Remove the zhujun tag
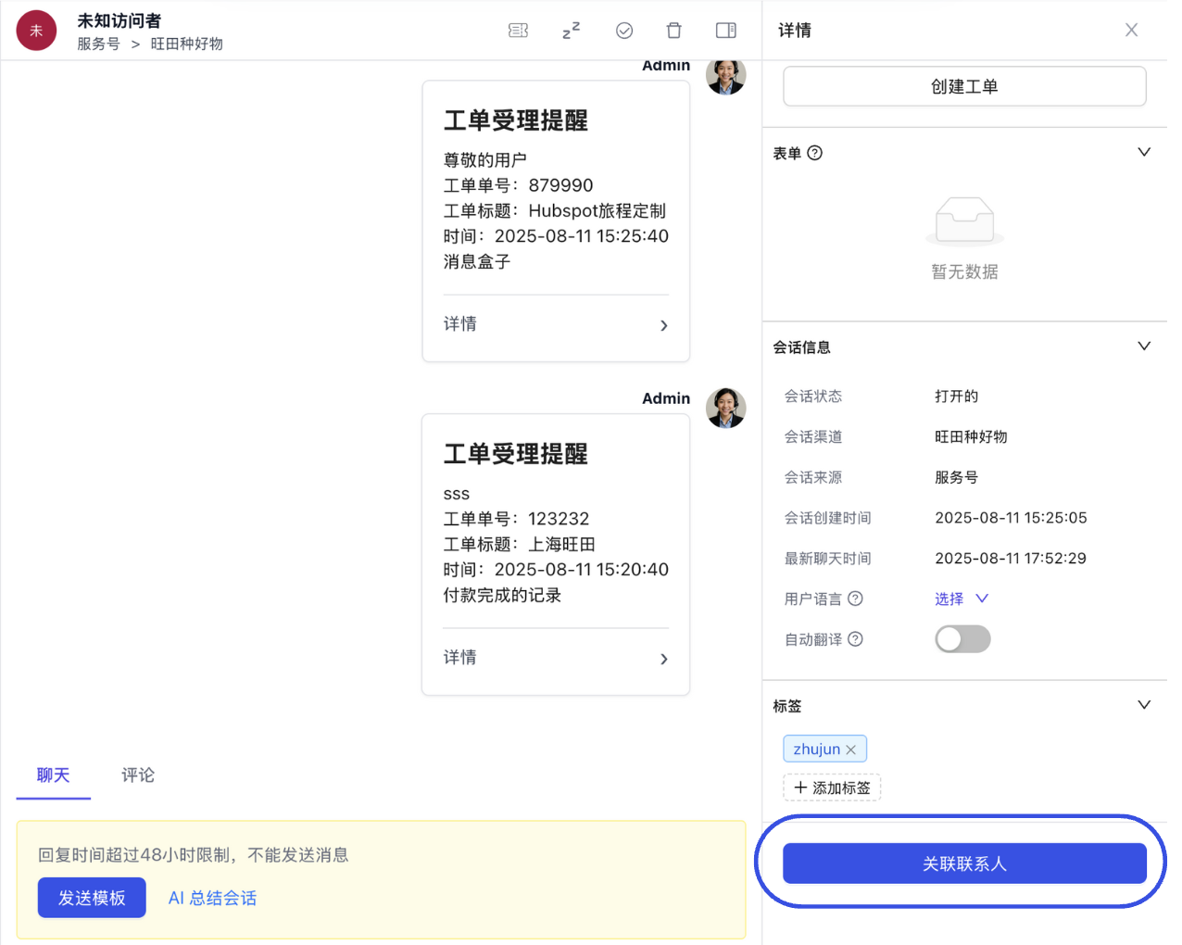 (x=850, y=749)
